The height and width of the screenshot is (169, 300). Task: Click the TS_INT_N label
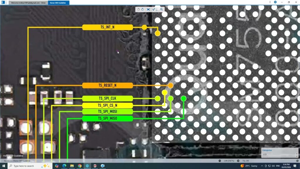[108, 27]
